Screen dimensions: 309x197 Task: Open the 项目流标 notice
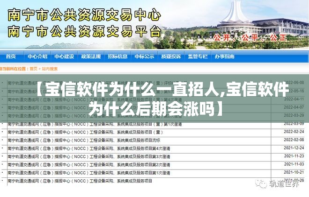[84, 141]
